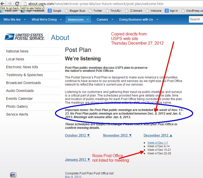
Task: Select Local News in the sidebar
Action: pos(15,59)
